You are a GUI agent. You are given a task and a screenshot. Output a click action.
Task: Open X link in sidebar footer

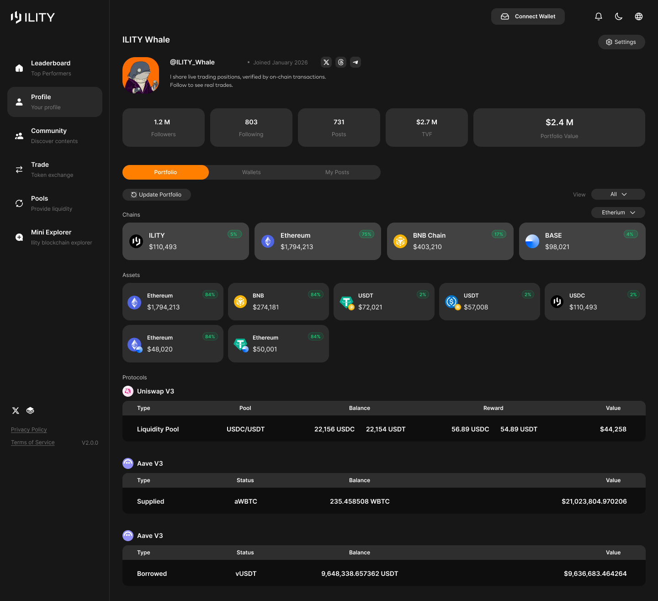(x=16, y=410)
